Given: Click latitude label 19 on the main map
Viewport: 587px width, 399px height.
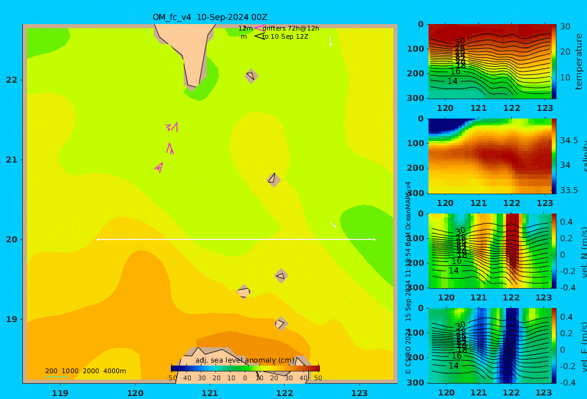Looking at the screenshot, I should [12, 319].
